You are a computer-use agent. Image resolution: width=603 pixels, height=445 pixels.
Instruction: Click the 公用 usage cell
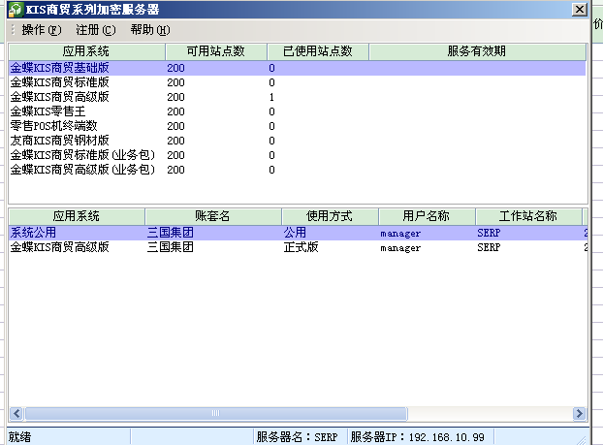pyautogui.click(x=295, y=233)
